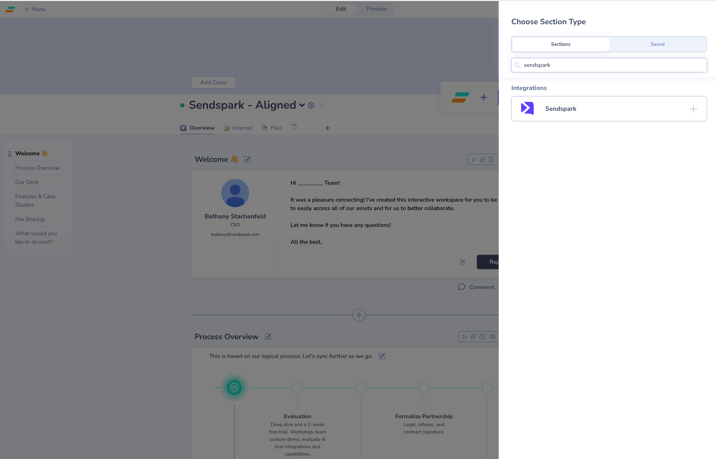Switch to Sections tab in panel

(x=561, y=44)
